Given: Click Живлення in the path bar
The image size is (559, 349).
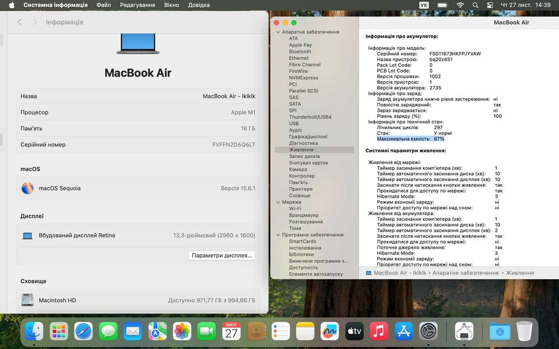Looking at the screenshot, I should point(520,273).
